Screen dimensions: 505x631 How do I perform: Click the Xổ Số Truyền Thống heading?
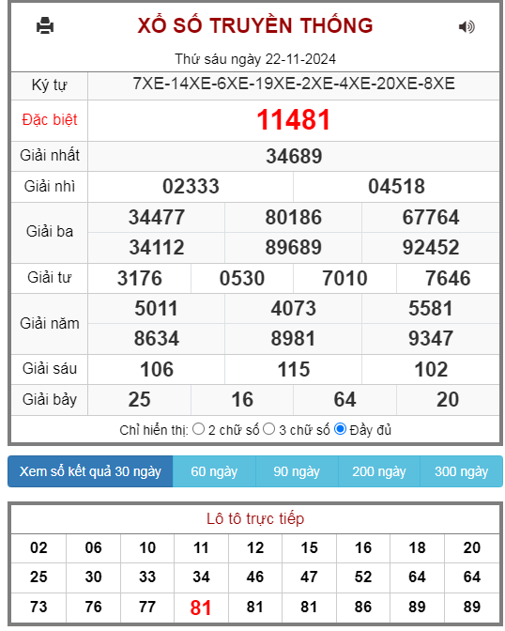(255, 25)
